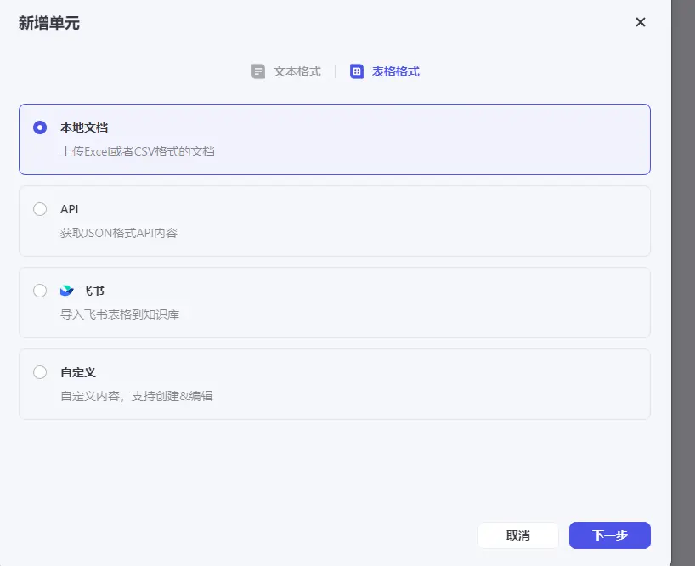
Task: Click text 导入飞书表格到知识库
Action: coord(120,314)
